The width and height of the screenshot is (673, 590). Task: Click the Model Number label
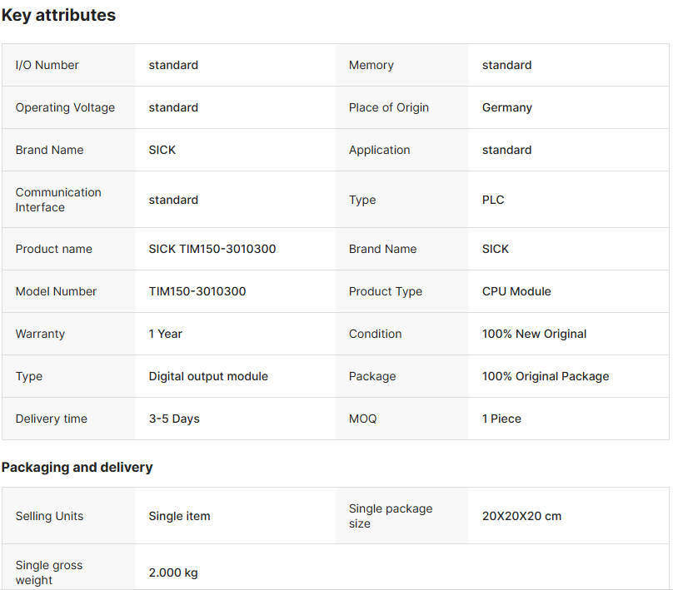click(x=56, y=291)
